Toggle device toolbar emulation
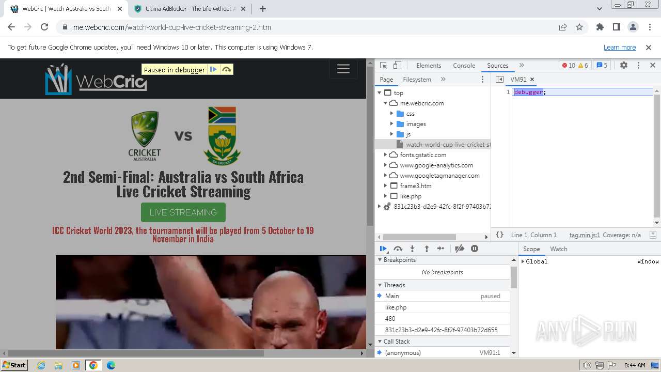661x372 pixels. pyautogui.click(x=397, y=65)
